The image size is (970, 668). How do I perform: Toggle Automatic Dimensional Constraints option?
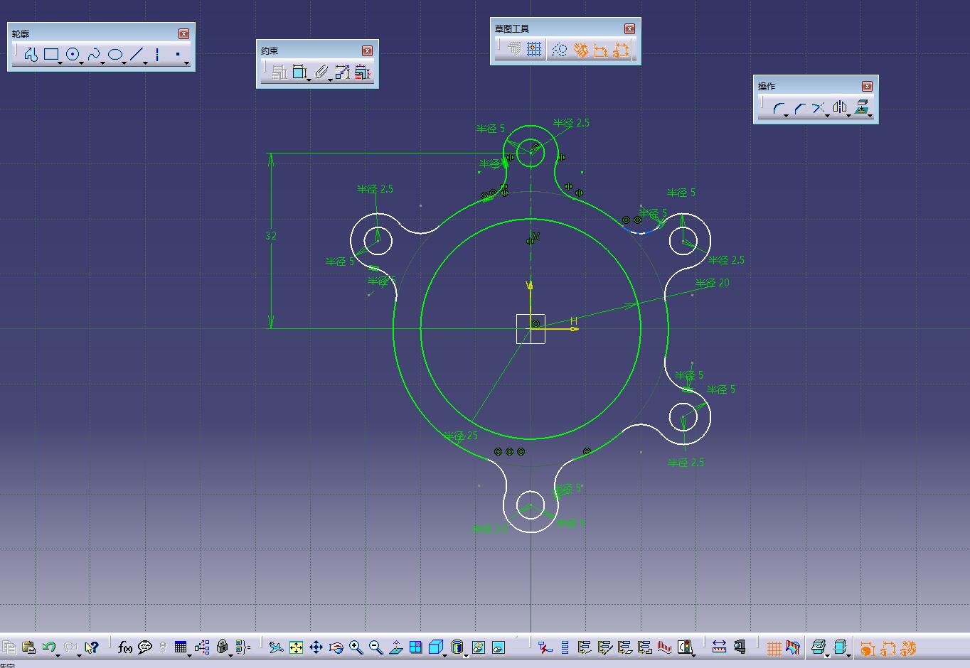pos(622,50)
